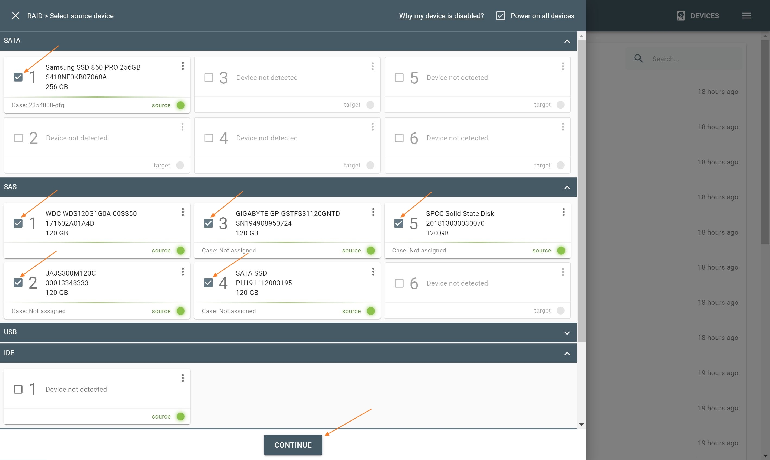
Task: Toggle SATA slot 2 target indicator
Action: coord(180,165)
